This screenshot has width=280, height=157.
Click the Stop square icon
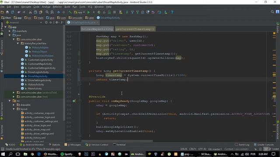point(115,12)
